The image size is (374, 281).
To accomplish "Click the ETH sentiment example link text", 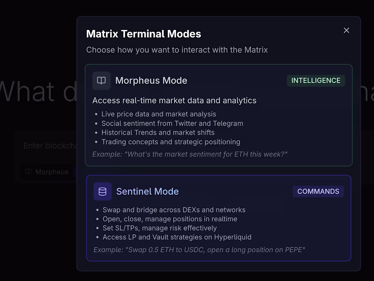I will [189, 154].
